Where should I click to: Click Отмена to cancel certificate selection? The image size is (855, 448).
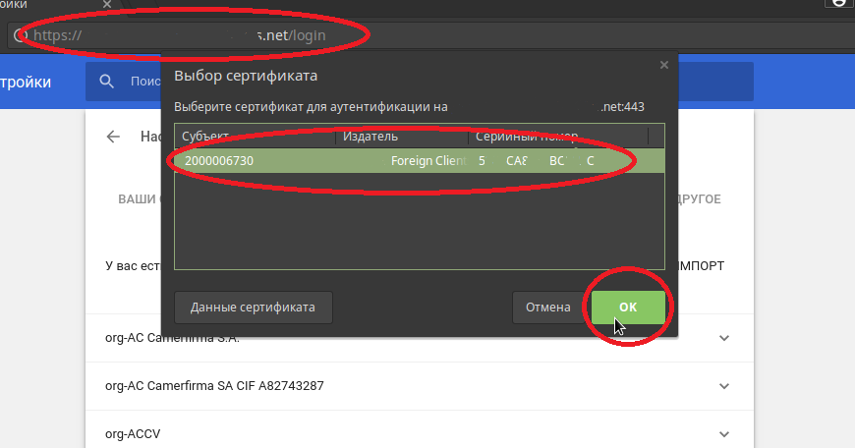(547, 308)
